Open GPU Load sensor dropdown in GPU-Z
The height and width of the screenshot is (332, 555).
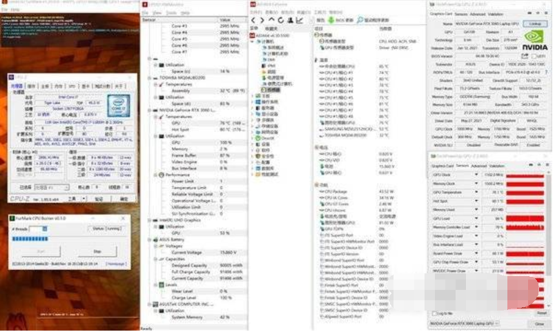coord(476,218)
